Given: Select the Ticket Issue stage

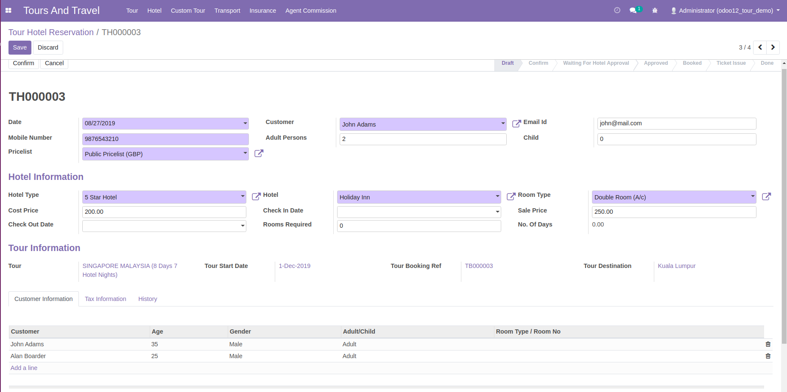Looking at the screenshot, I should tap(731, 63).
